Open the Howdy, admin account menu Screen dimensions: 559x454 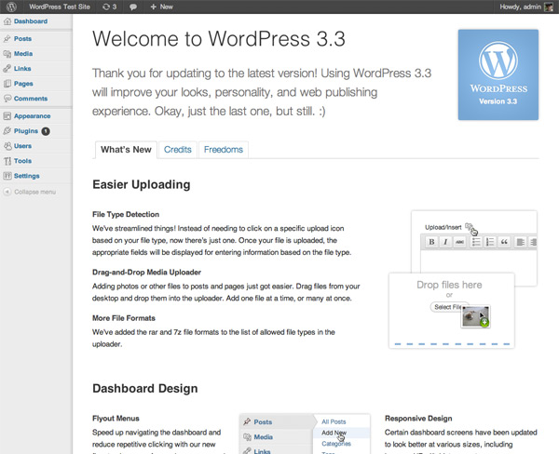click(520, 7)
